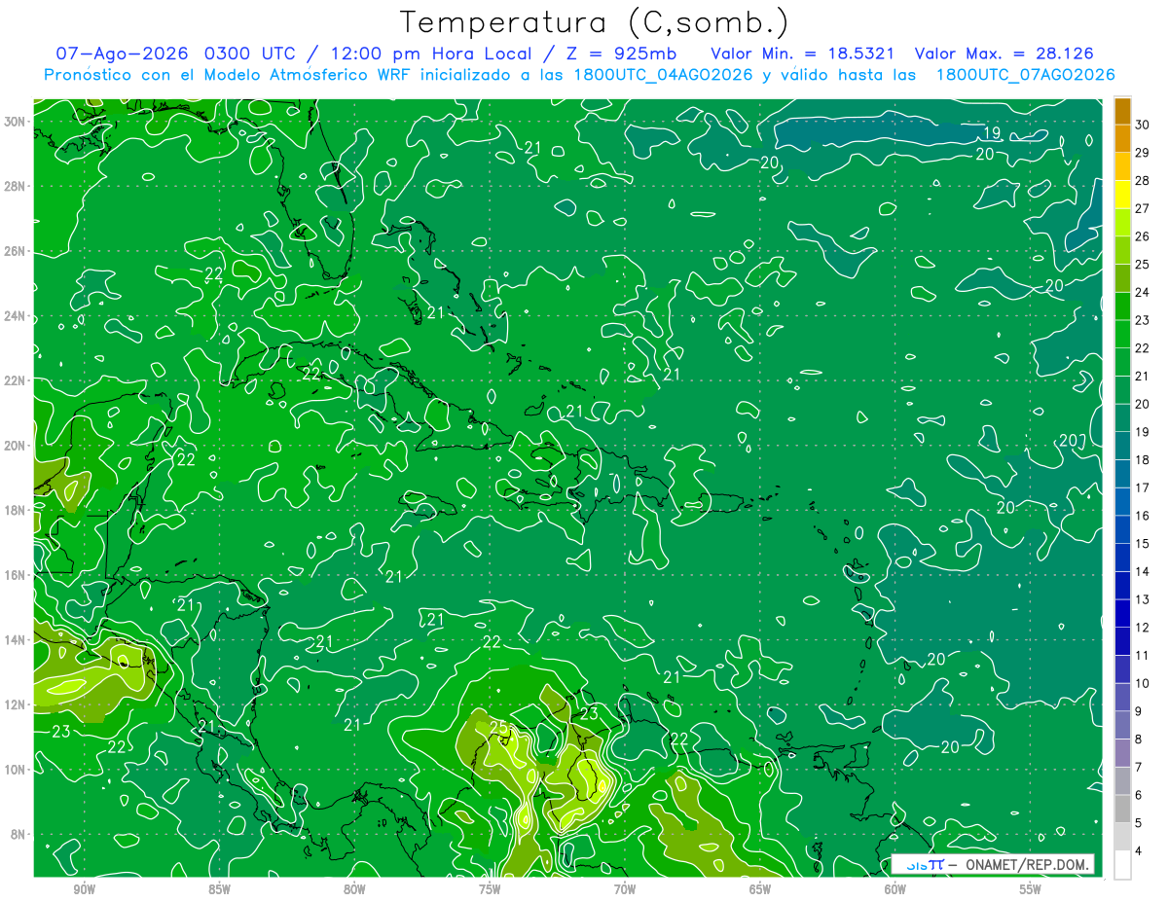Click the '16' label on the color legend

click(x=1142, y=516)
